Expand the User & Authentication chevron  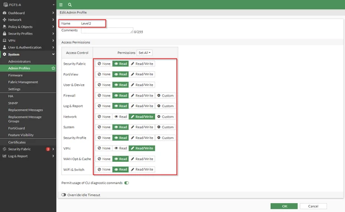coord(53,47)
